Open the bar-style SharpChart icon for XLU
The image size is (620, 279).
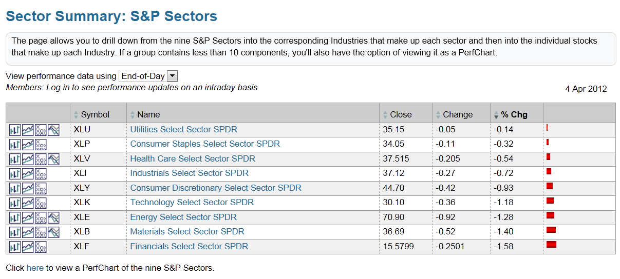click(x=15, y=130)
